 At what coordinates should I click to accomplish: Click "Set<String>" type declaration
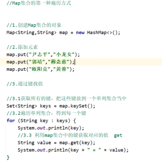pos(22,106)
